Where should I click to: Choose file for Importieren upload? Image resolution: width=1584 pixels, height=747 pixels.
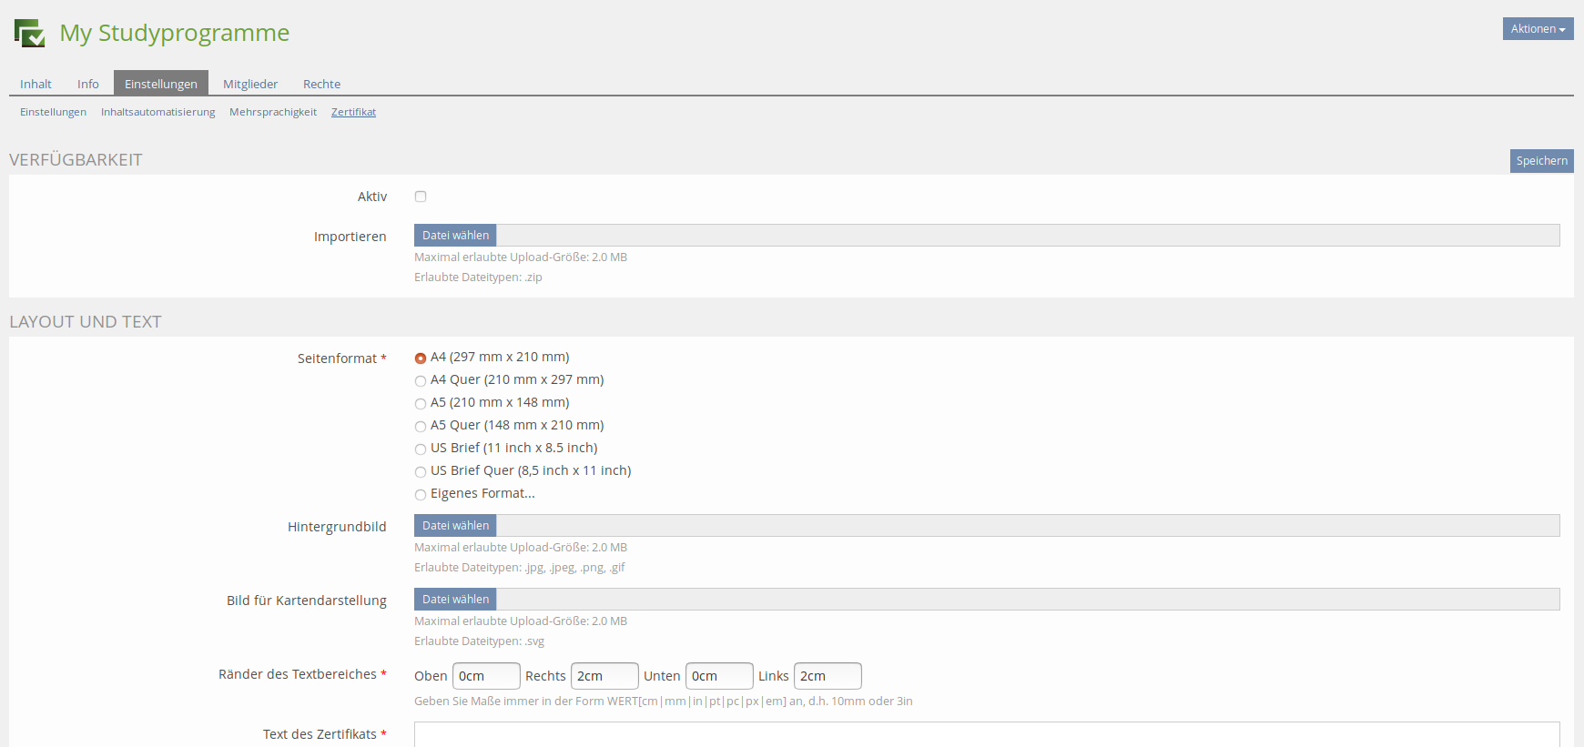coord(455,236)
